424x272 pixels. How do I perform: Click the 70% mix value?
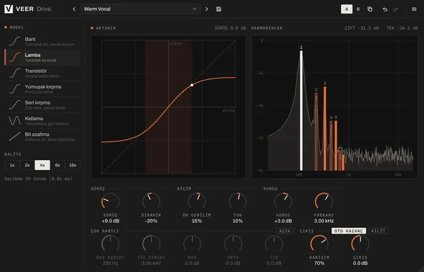(x=319, y=263)
